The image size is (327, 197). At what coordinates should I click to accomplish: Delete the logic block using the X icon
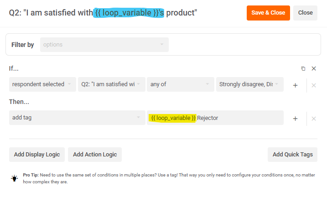click(314, 68)
